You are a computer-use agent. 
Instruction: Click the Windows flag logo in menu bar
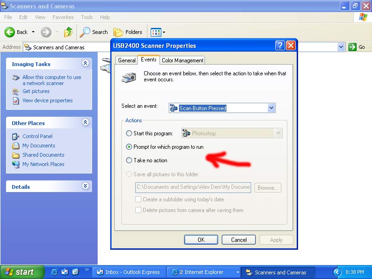tap(363, 17)
